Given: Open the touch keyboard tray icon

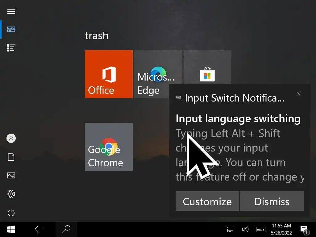Looking at the screenshot, I should [260, 229].
